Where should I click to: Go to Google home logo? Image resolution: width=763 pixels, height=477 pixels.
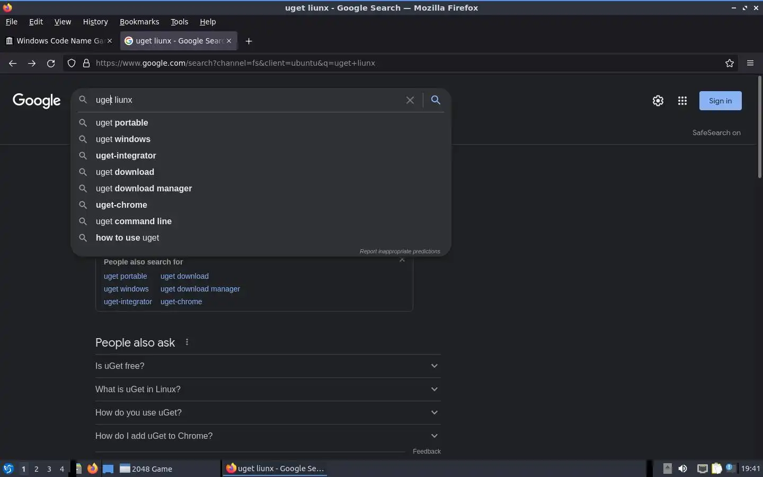click(x=37, y=101)
